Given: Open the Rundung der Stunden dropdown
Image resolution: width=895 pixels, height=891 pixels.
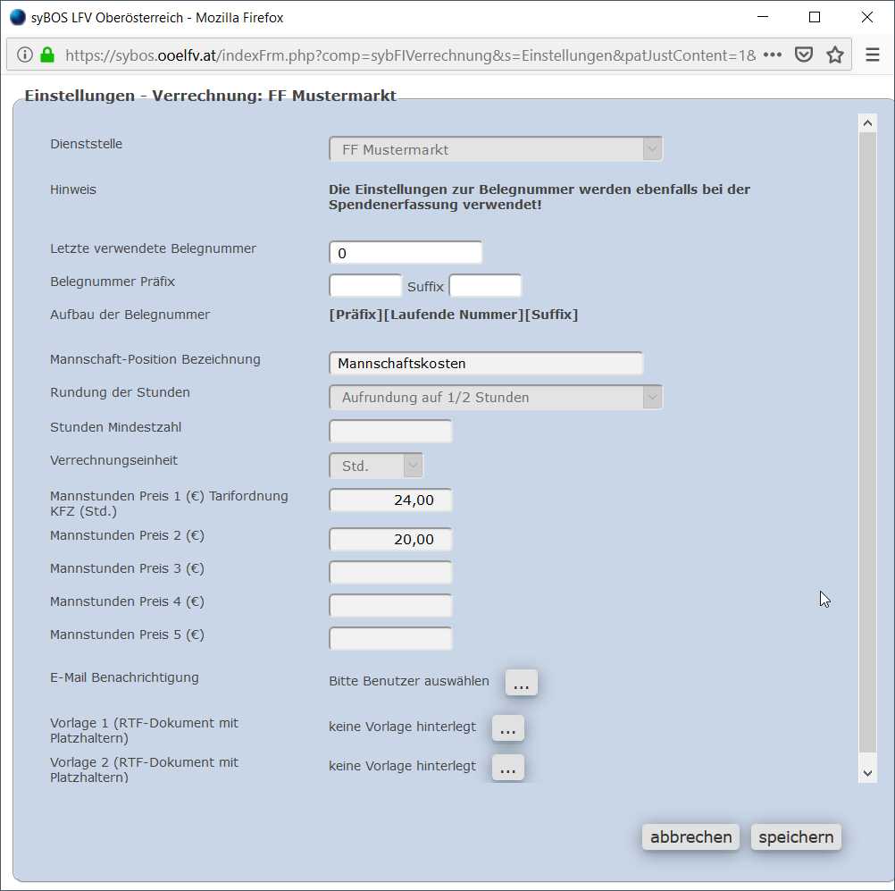Looking at the screenshot, I should click(496, 398).
